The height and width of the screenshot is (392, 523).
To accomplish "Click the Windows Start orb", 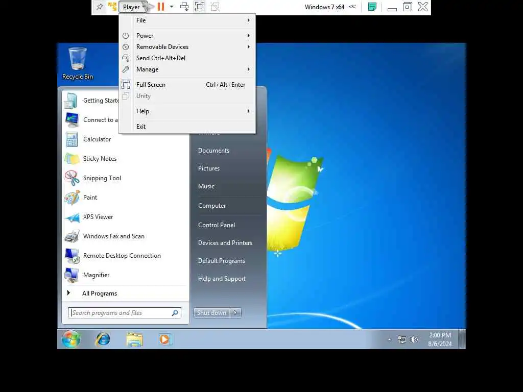I will 71,339.
